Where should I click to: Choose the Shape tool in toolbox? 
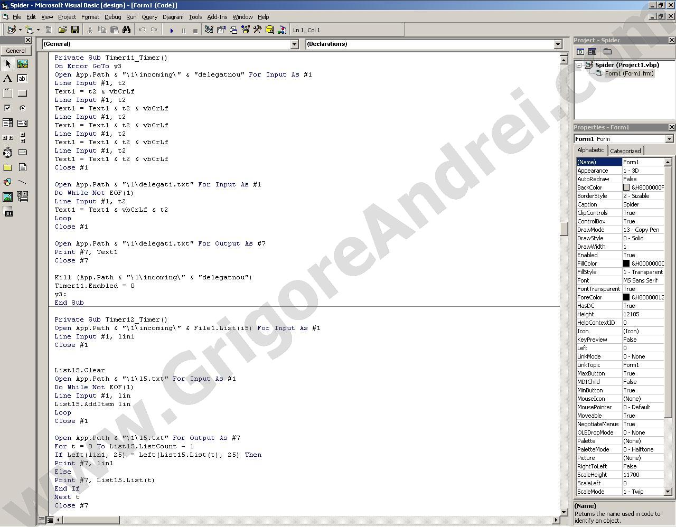[x=7, y=182]
